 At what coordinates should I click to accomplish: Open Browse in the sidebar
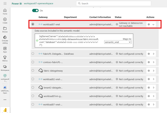point(5,30)
